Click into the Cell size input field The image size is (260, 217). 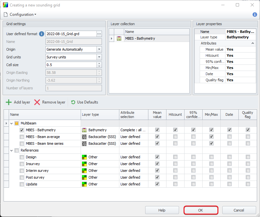(x=71, y=65)
